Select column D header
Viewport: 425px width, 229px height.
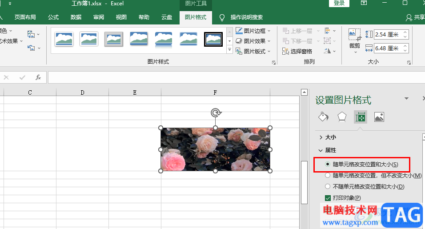[82, 92]
